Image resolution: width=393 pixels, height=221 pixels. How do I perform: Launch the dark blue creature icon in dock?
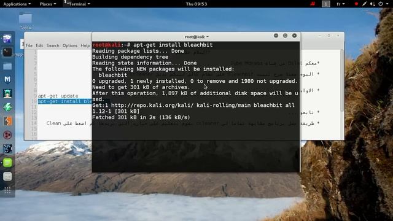click(x=7, y=149)
